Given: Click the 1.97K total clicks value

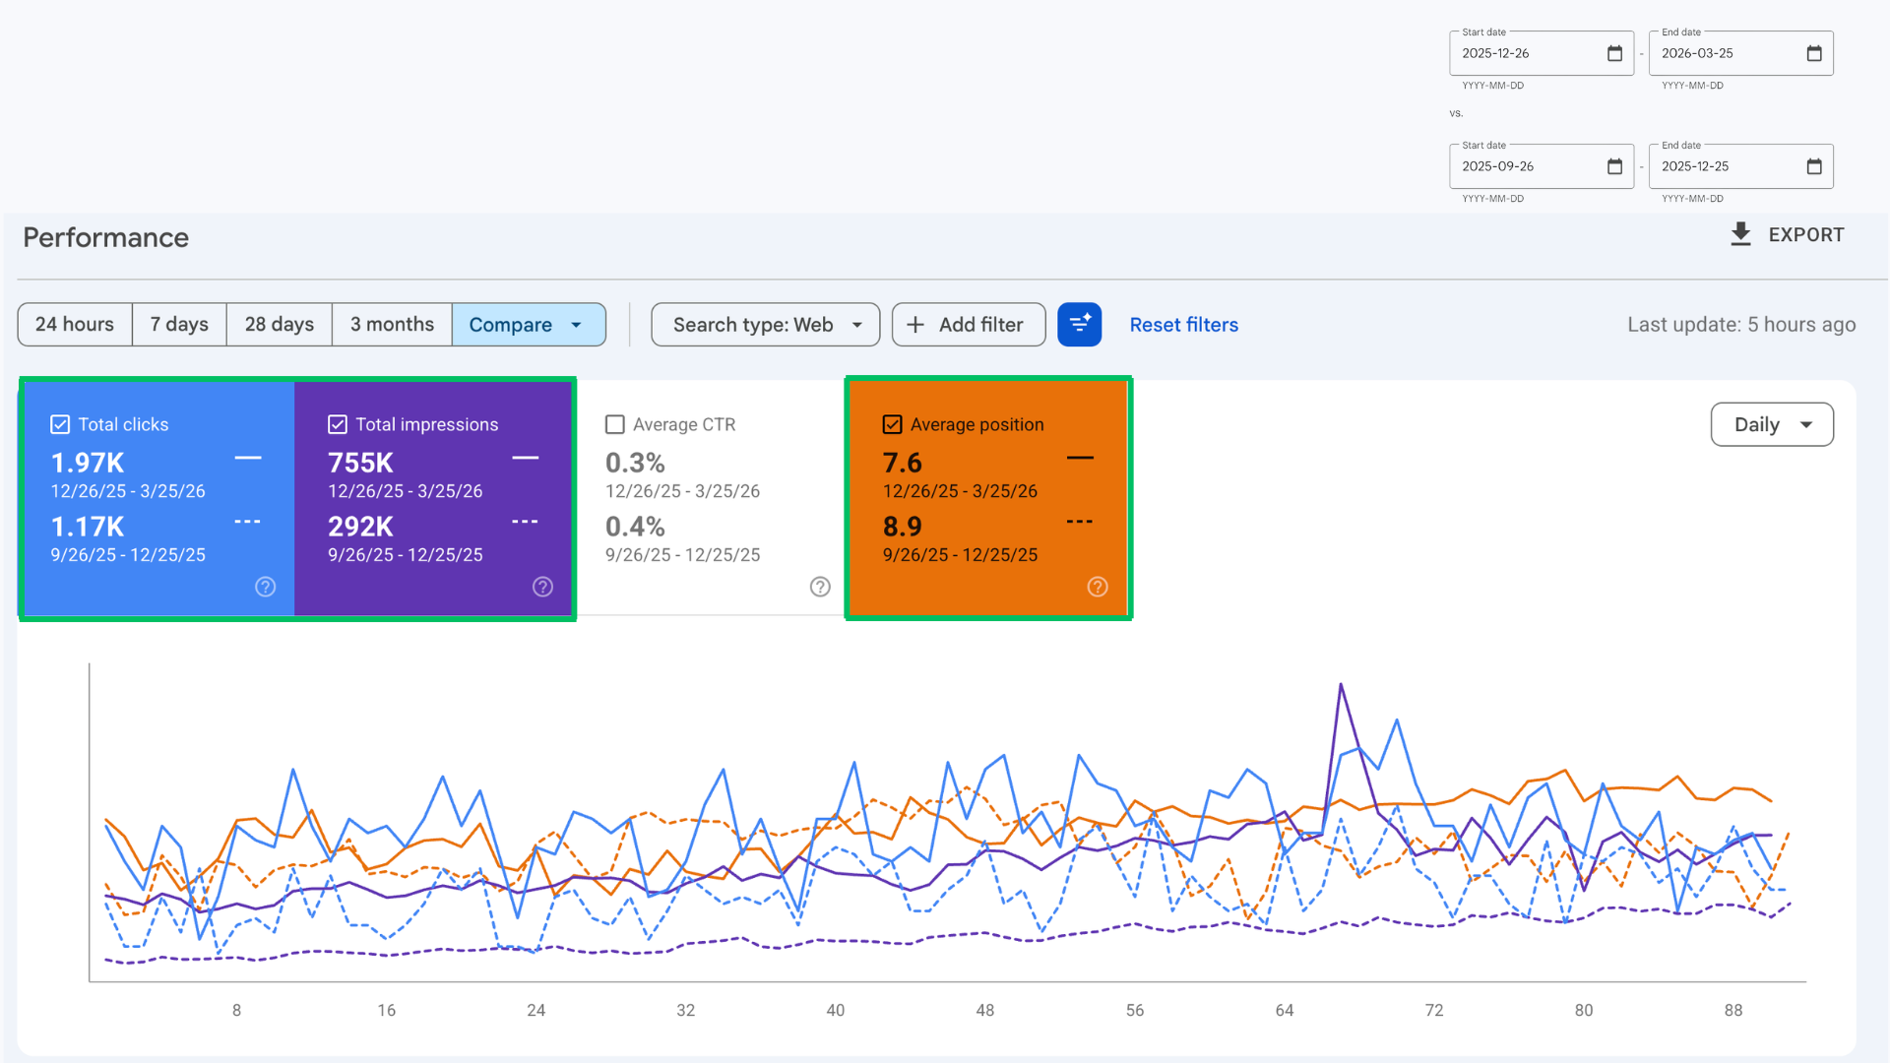Looking at the screenshot, I should [x=88, y=463].
